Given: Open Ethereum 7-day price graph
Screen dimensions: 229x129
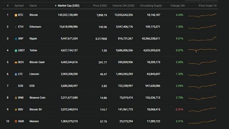Looking at the screenshot, I should pyautogui.click(x=202, y=27).
